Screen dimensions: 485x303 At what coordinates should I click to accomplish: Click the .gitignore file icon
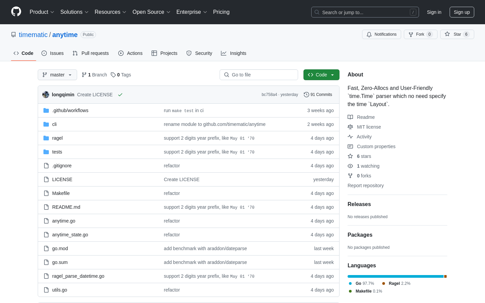(46, 166)
